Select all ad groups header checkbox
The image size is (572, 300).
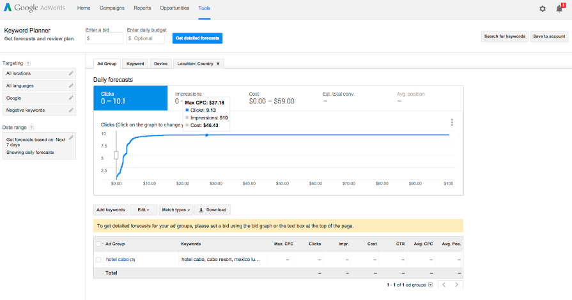(98, 244)
